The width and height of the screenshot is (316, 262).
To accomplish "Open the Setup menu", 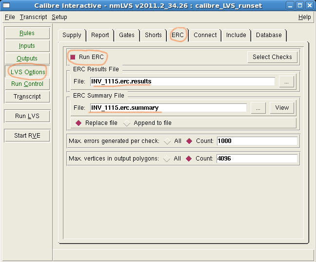I will tap(59, 17).
